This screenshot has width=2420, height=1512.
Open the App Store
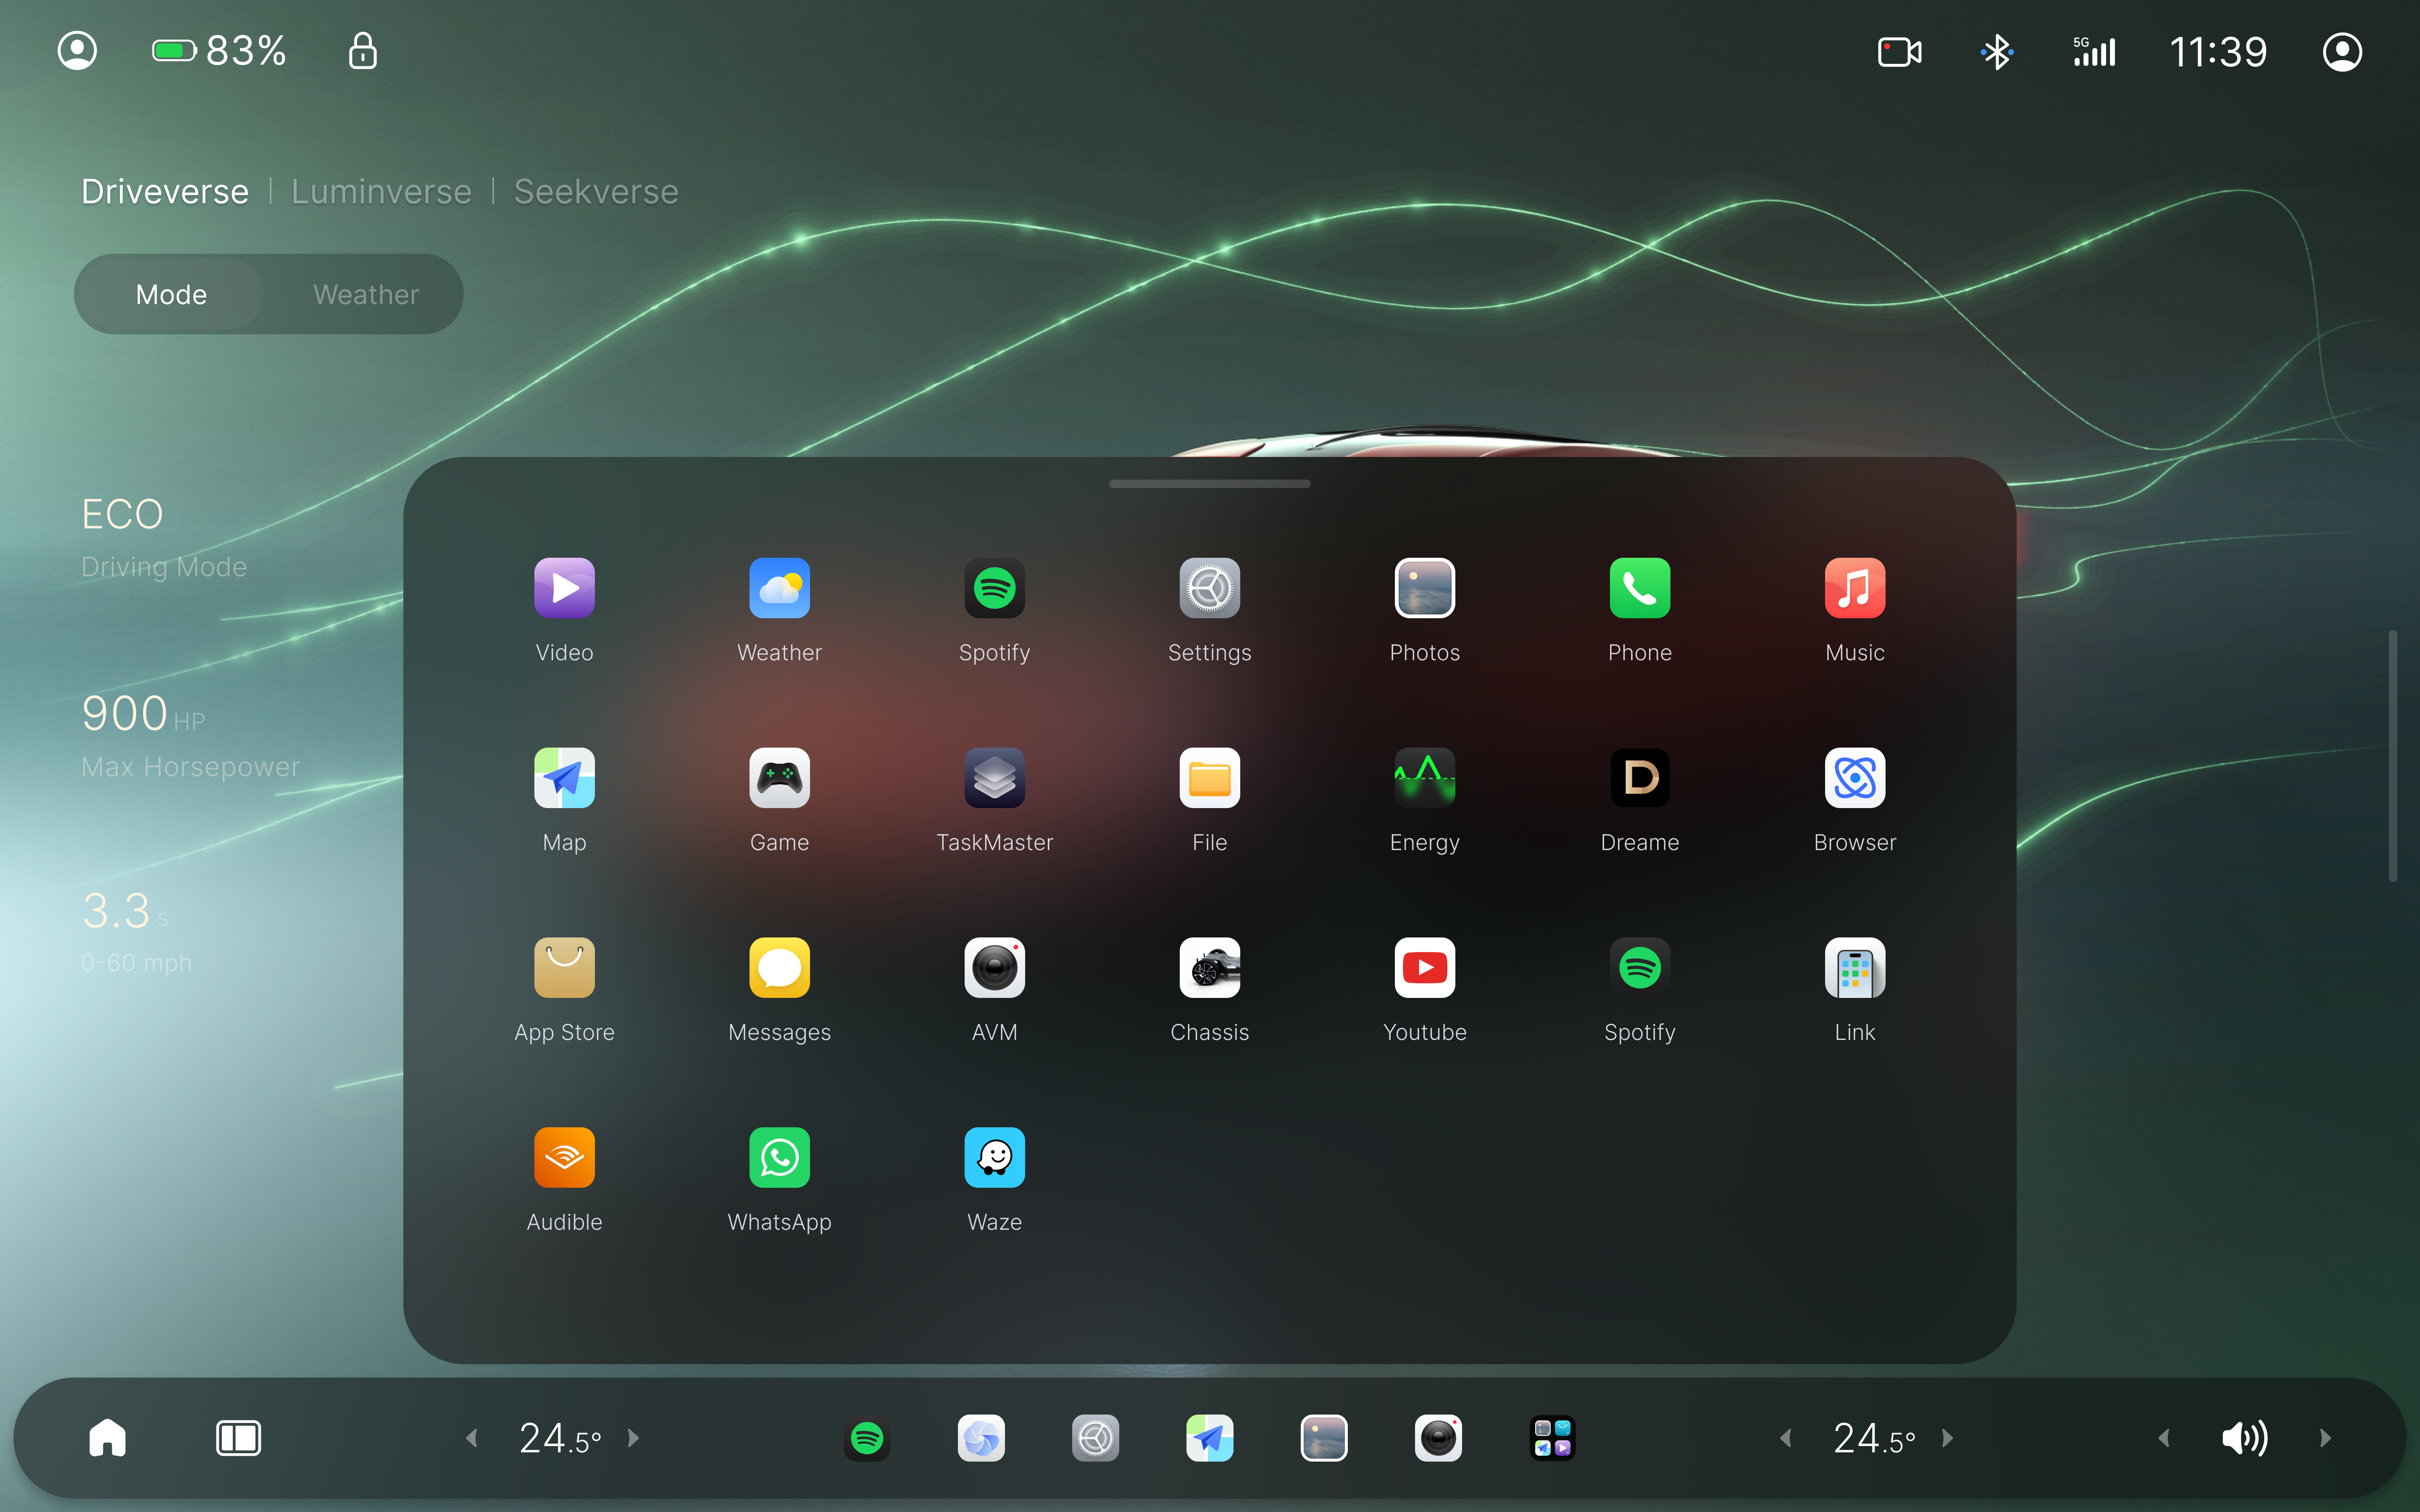564,968
